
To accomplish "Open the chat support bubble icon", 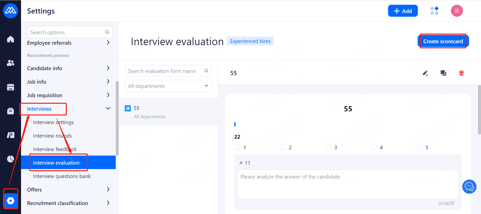I will 469,187.
